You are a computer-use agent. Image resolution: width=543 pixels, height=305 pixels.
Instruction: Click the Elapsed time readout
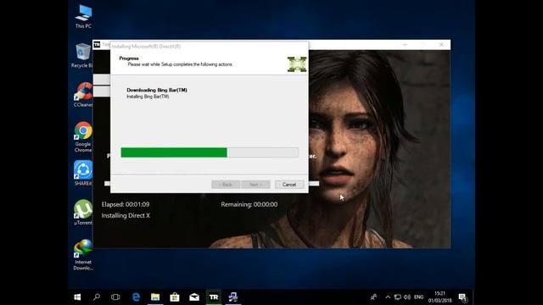pos(126,204)
